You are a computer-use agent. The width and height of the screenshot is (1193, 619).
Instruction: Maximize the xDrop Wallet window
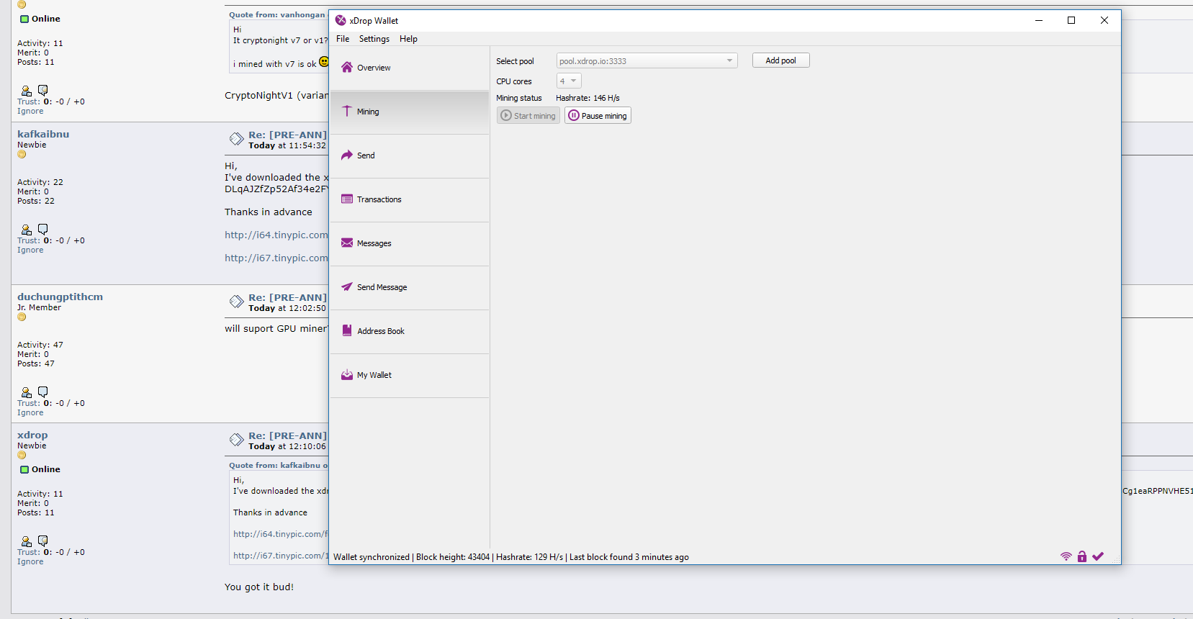point(1071,20)
